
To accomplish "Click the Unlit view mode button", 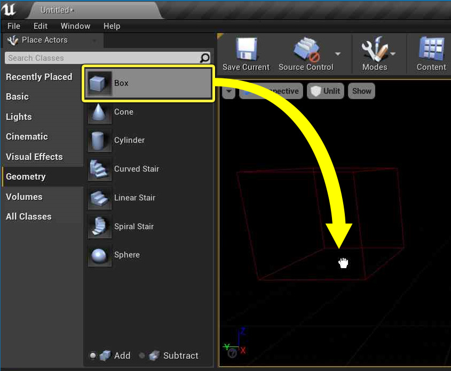I will point(326,91).
